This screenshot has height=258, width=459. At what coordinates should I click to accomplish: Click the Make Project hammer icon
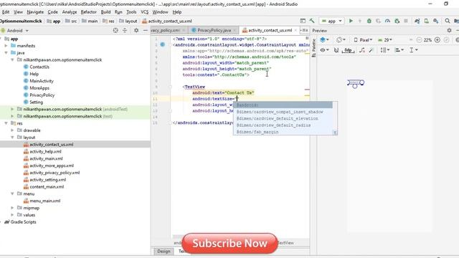tap(312, 21)
